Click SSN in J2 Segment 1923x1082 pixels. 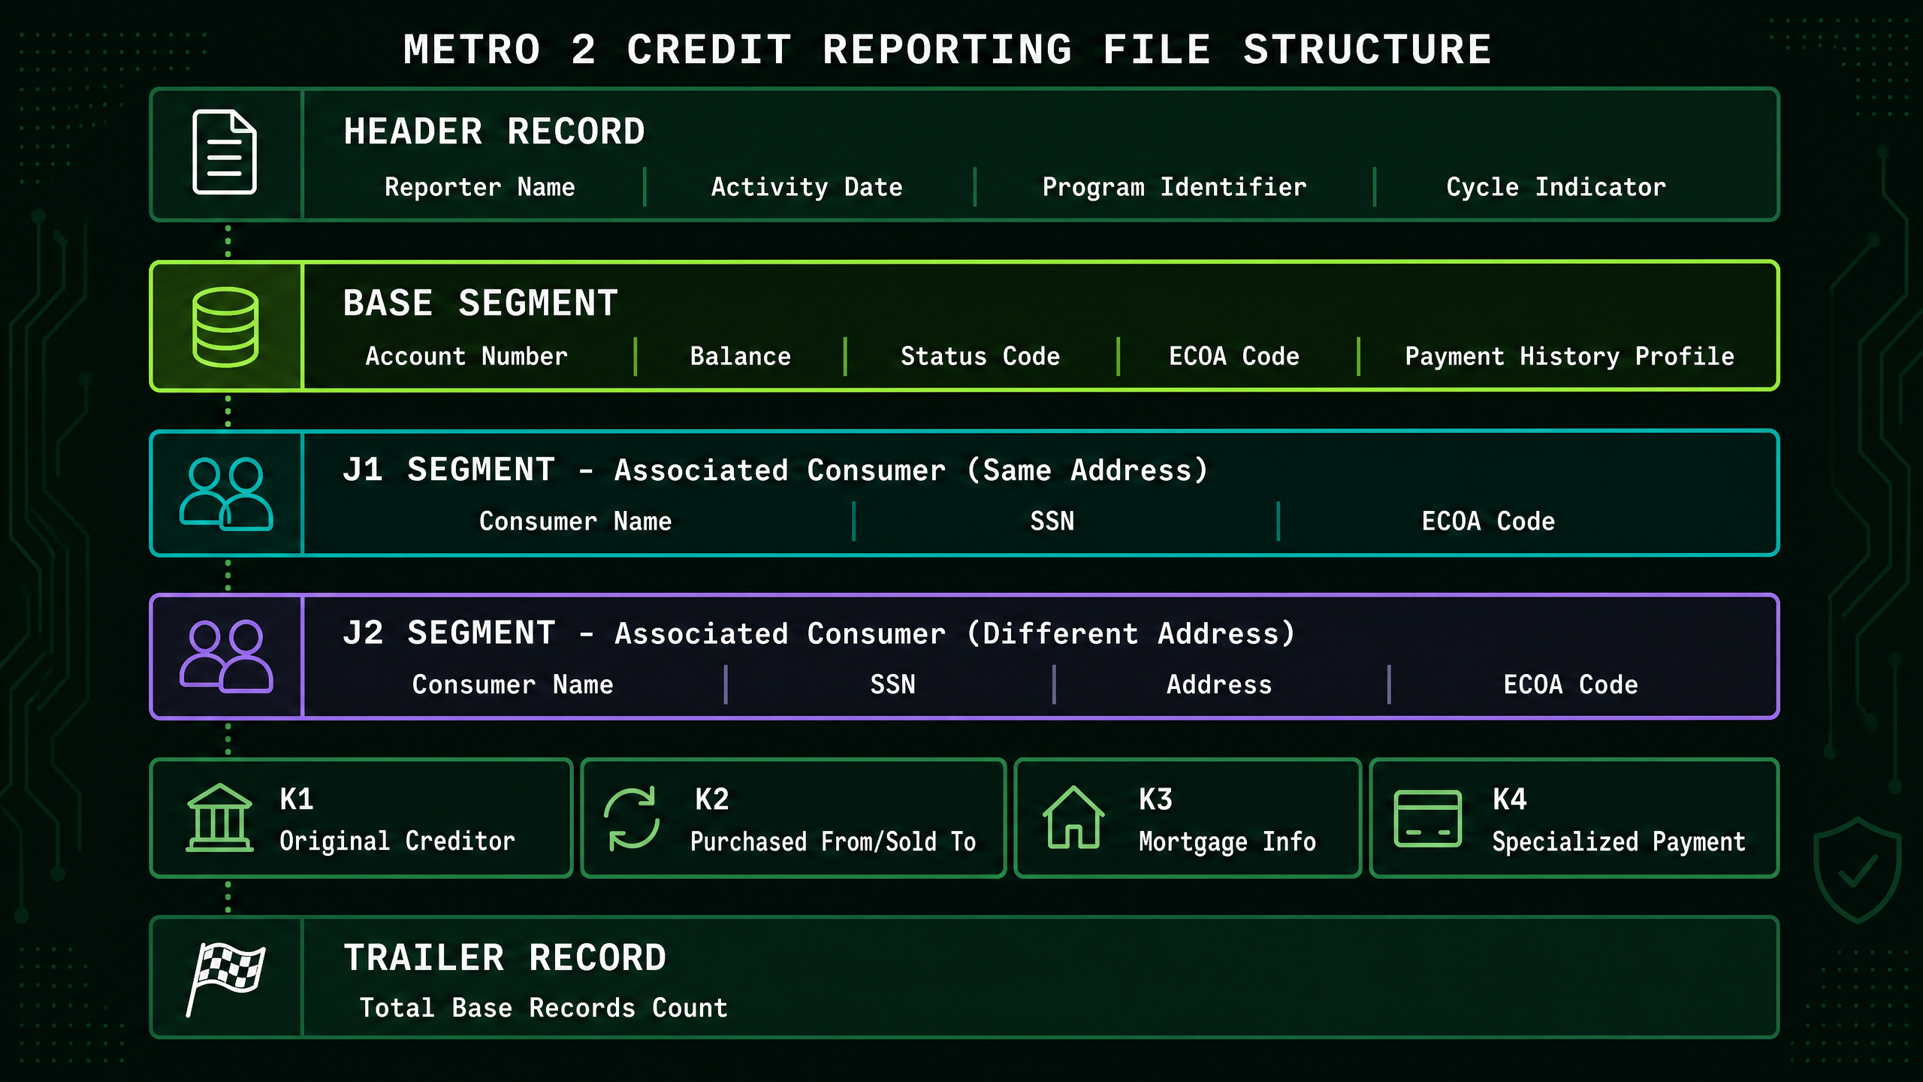[893, 685]
